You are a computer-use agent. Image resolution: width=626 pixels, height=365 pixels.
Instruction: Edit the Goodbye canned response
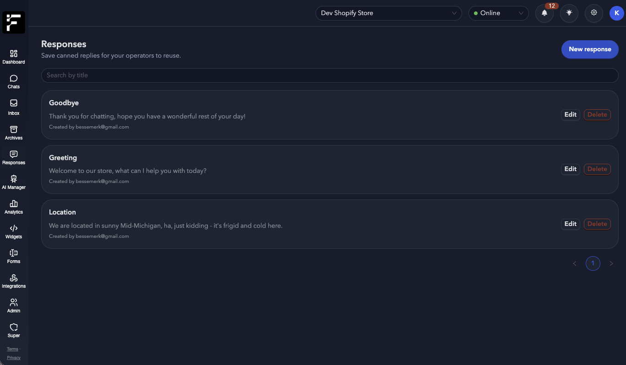point(570,115)
